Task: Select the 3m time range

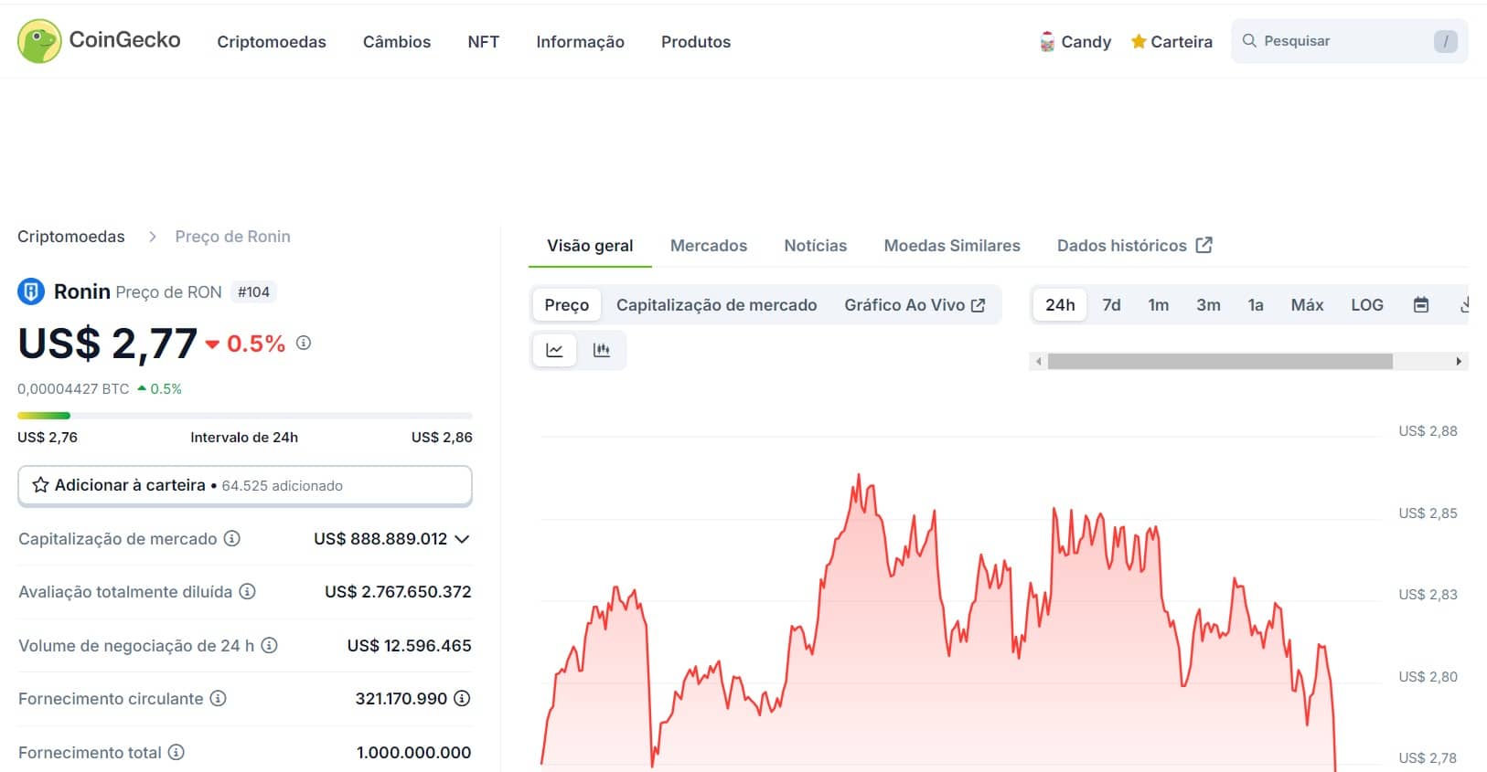Action: (1208, 305)
